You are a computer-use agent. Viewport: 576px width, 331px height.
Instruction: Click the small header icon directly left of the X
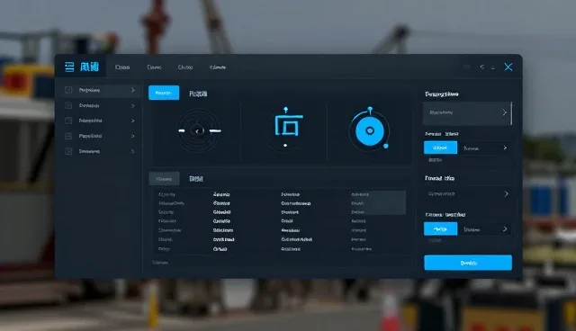(x=493, y=67)
